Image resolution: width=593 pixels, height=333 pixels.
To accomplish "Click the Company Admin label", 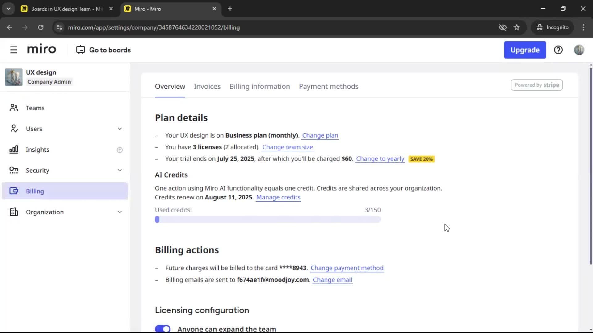I will tap(49, 82).
